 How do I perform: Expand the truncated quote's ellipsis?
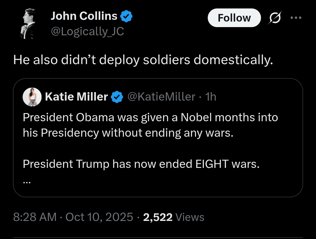tap(27, 181)
